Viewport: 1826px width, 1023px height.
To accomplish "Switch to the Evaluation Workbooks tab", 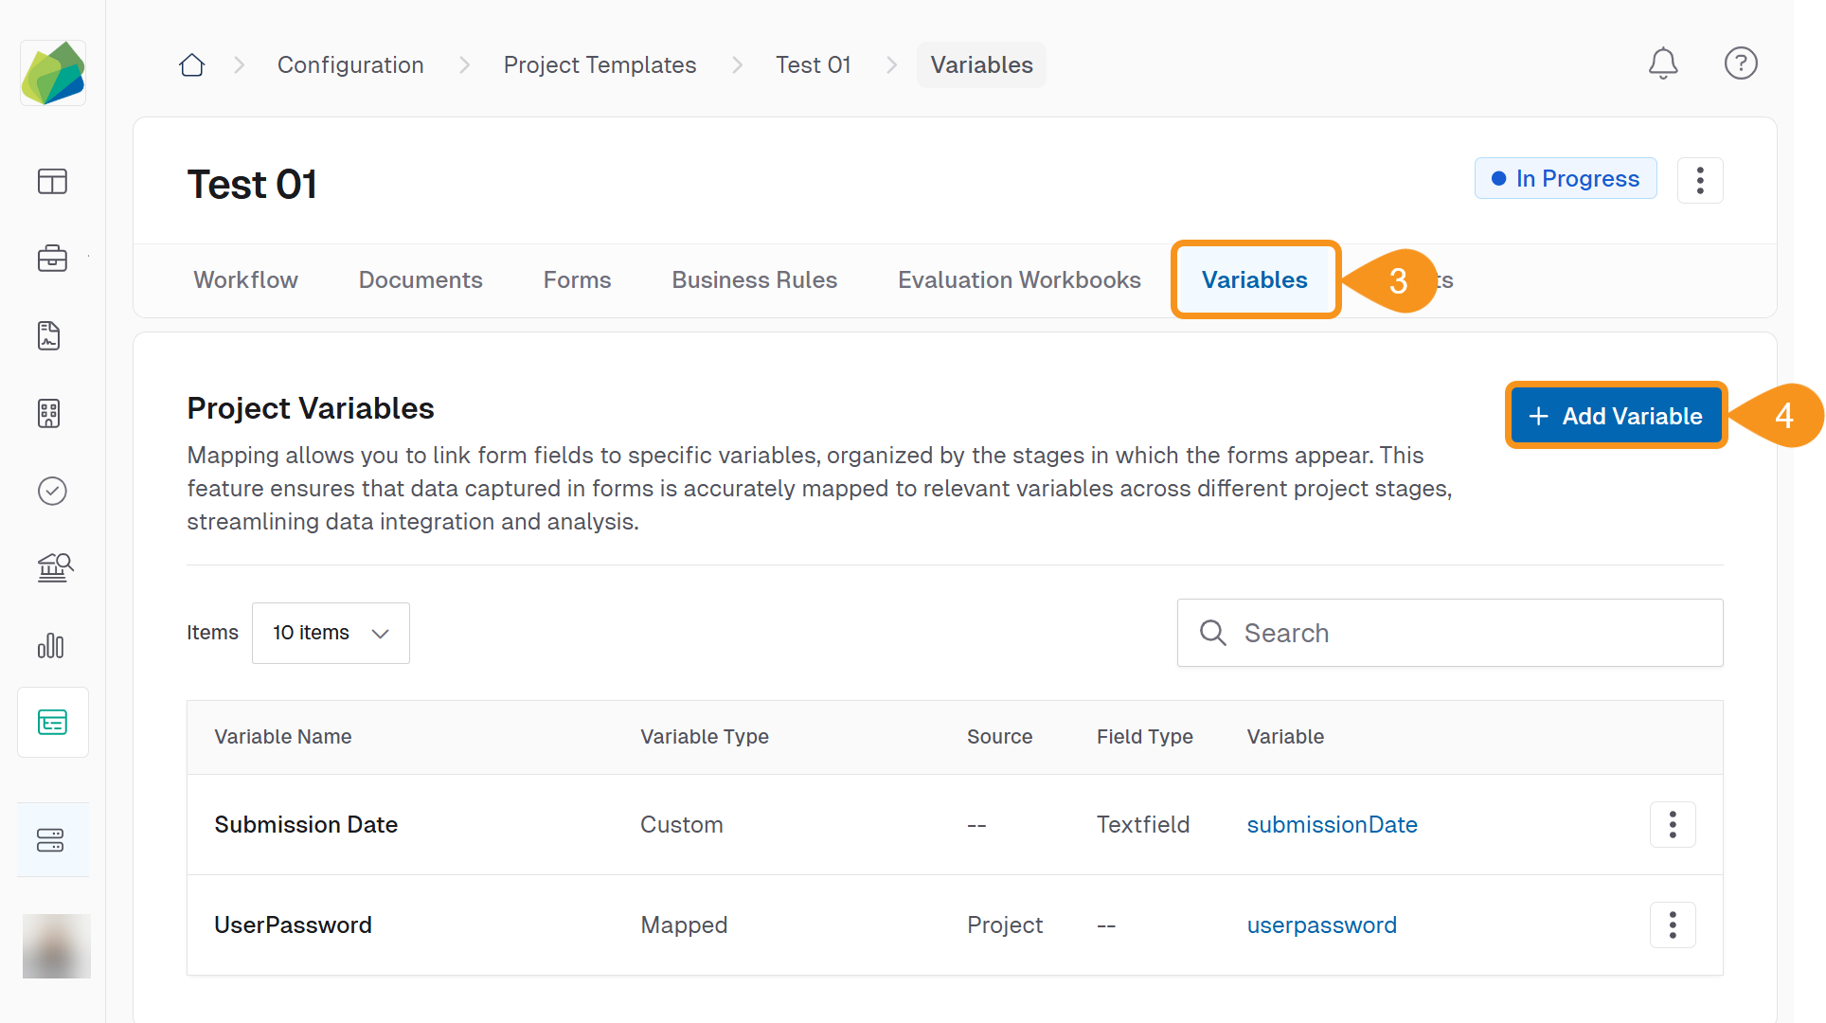I will (1018, 279).
